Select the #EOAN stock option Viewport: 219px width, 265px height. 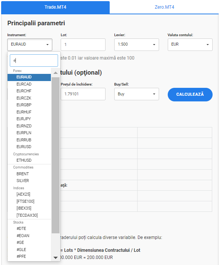(29, 236)
